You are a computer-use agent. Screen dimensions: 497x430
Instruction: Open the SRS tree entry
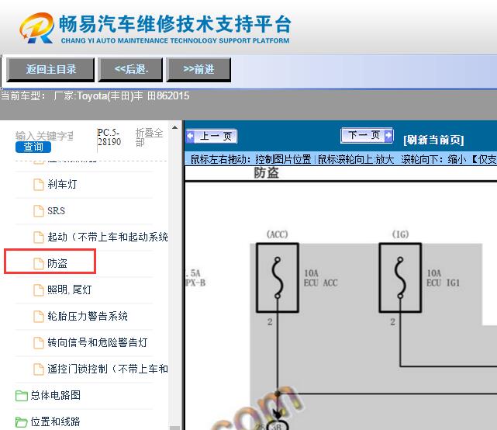(56, 210)
